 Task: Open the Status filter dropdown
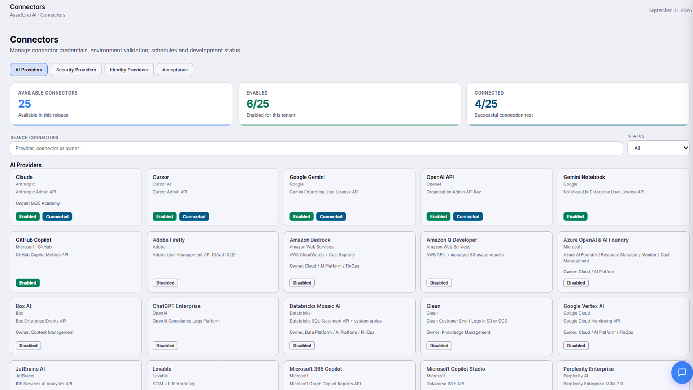click(658, 148)
